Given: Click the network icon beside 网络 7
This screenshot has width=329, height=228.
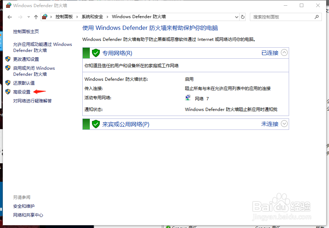Looking at the screenshot, I should pyautogui.click(x=188, y=98).
